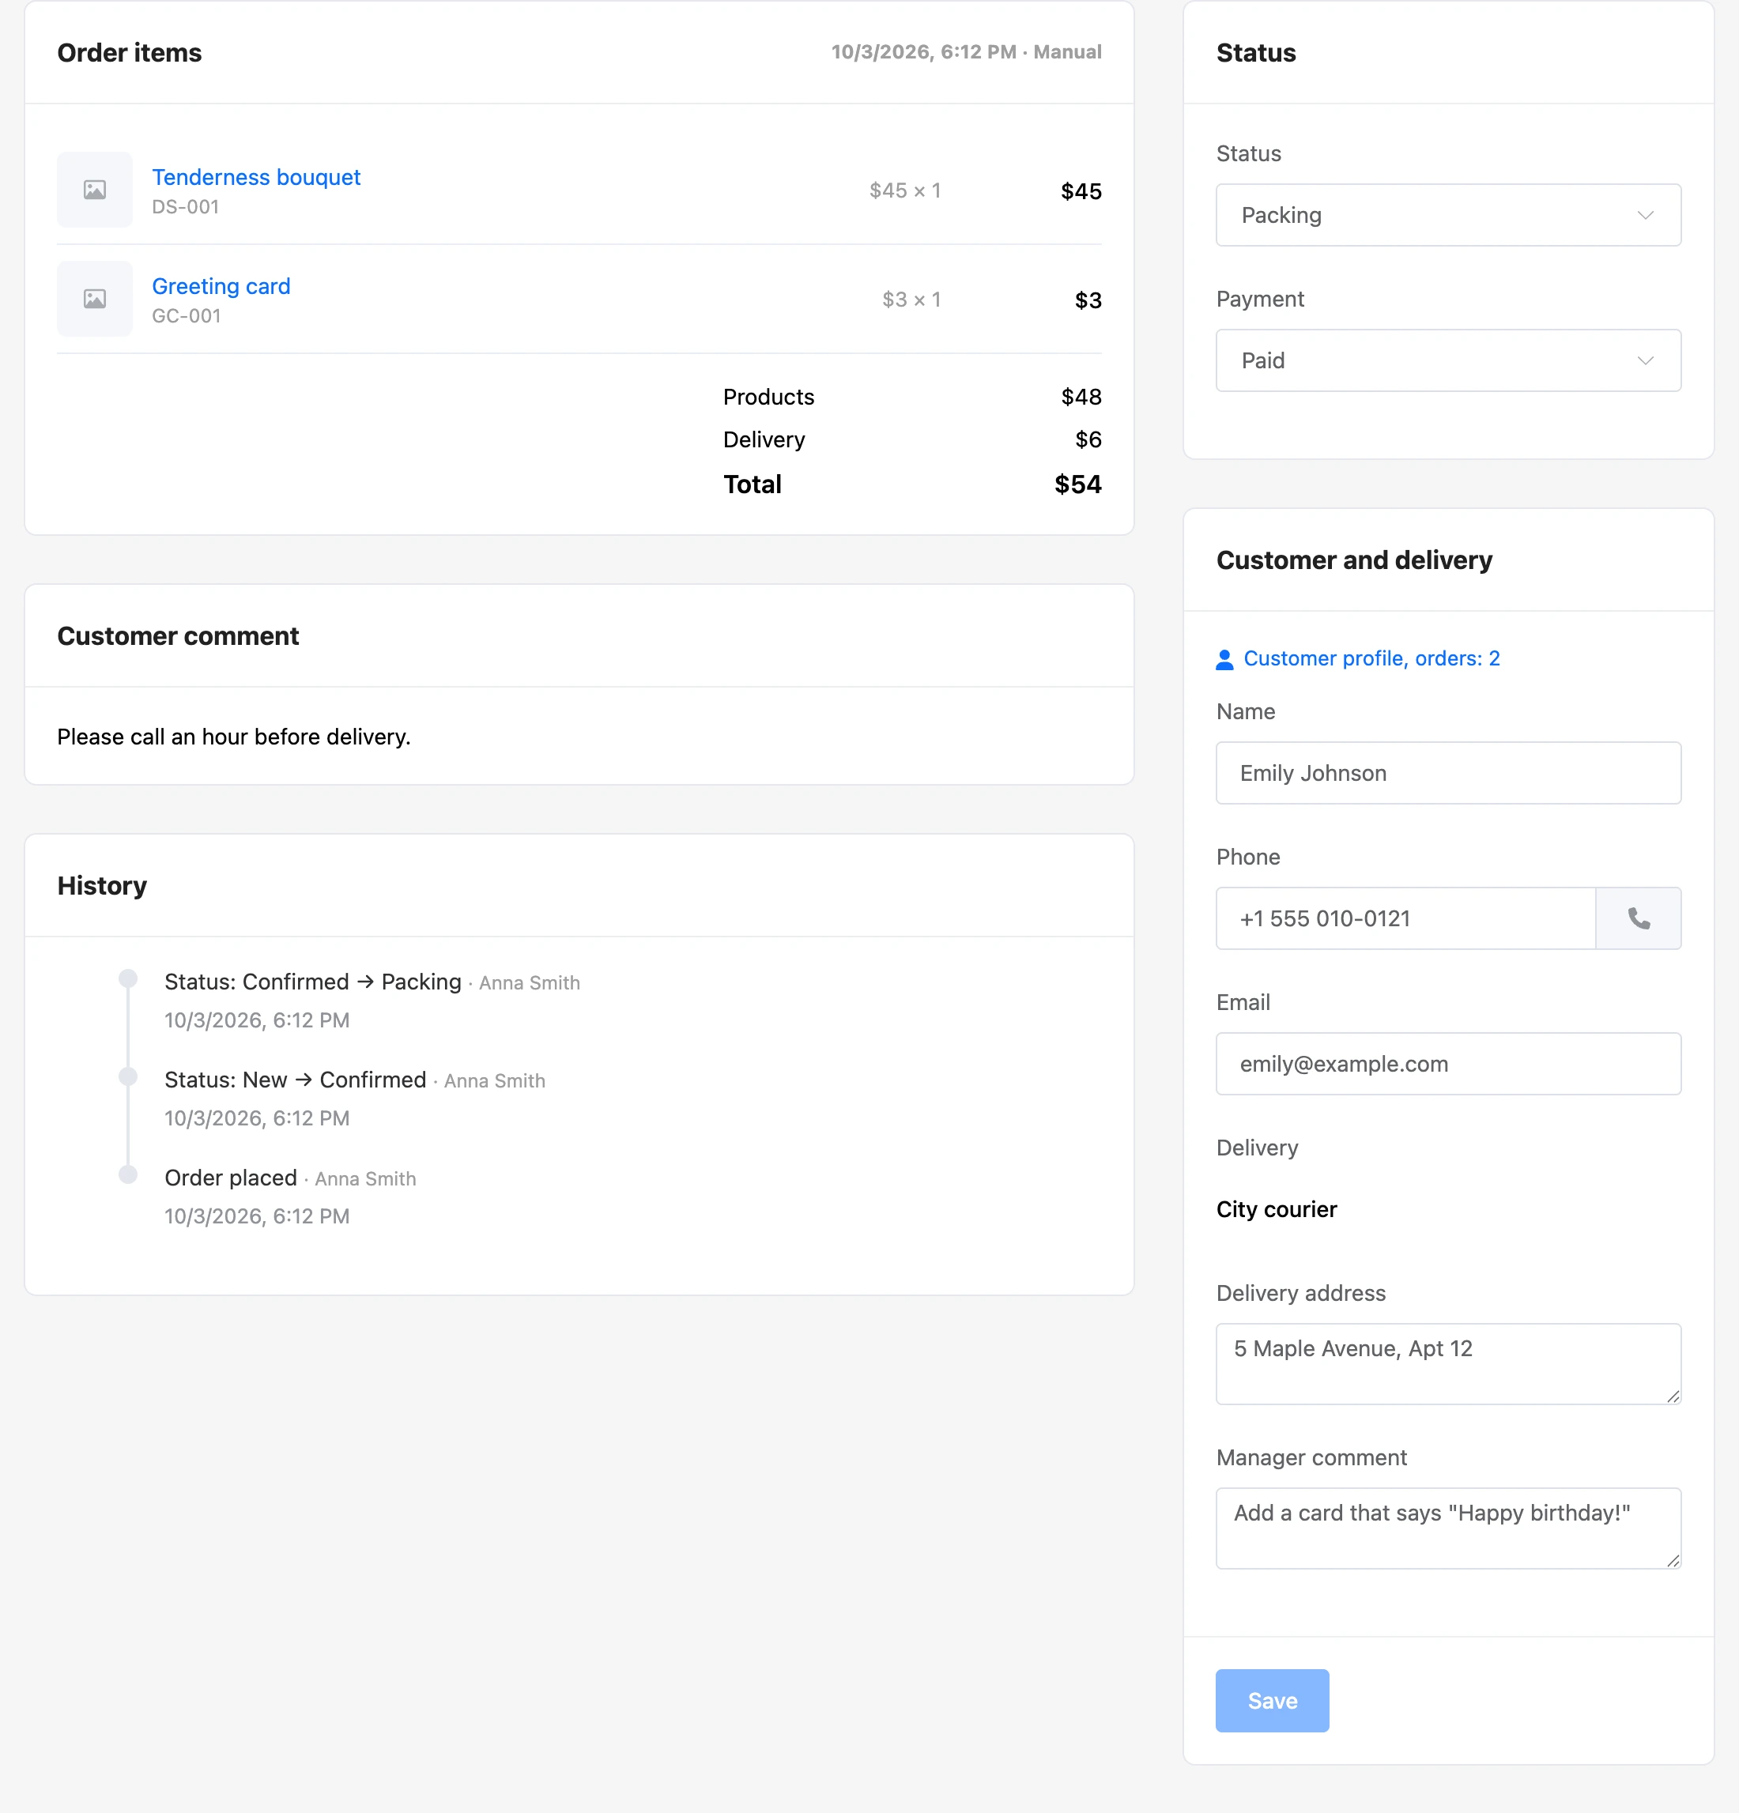The height and width of the screenshot is (1813, 1739).
Task: Click the Manager comment textarea
Action: [1449, 1528]
